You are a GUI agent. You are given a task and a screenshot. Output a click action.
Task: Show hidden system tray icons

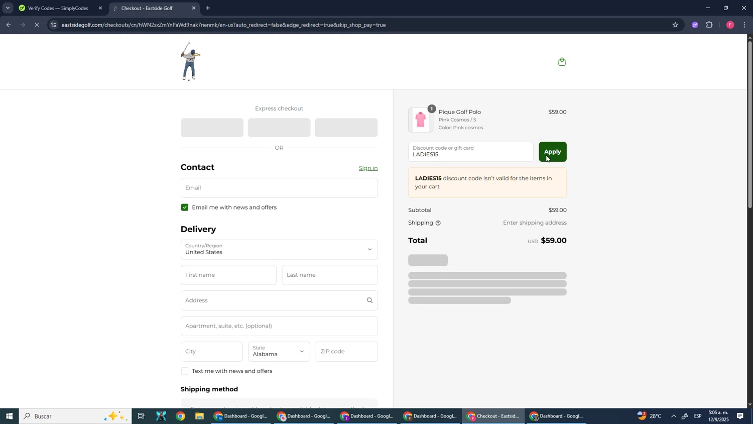click(673, 416)
